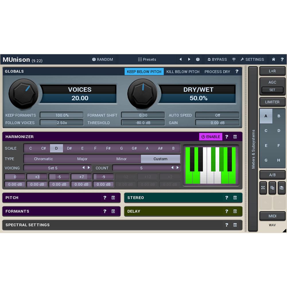Click the Harmonizer panel help icon
287x287 pixels.
coord(226,137)
